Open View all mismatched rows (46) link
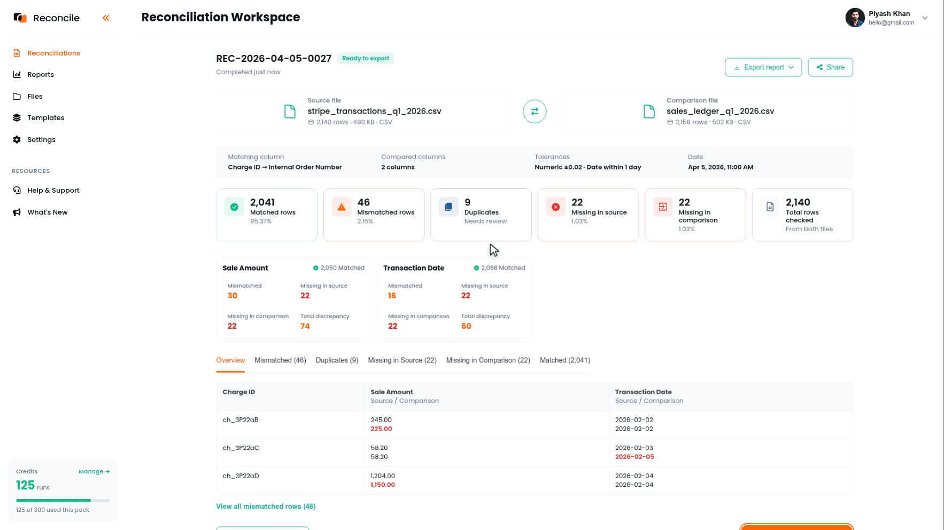The width and height of the screenshot is (944, 530). click(266, 507)
